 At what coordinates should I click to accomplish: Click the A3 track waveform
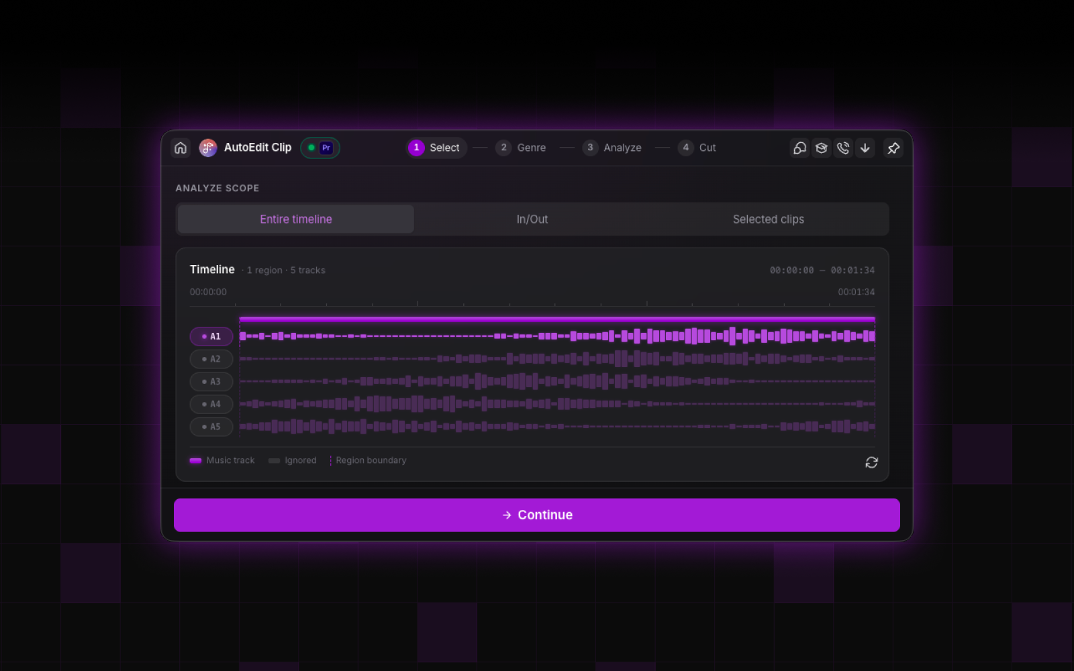coord(557,382)
